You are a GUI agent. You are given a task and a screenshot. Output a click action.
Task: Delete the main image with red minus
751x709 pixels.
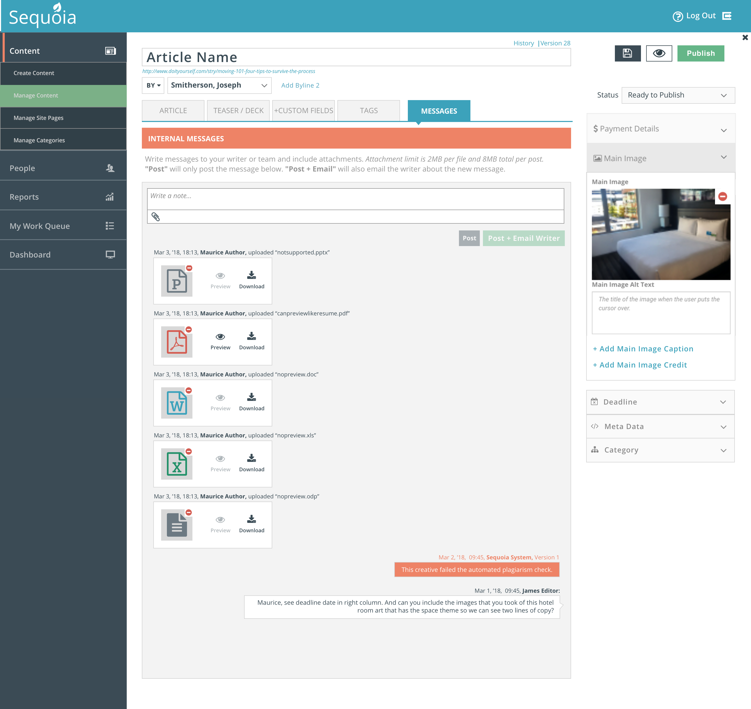tap(722, 197)
